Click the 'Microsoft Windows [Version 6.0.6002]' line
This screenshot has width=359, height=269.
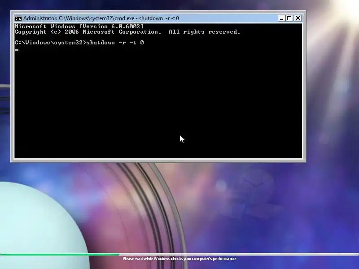pos(79,26)
